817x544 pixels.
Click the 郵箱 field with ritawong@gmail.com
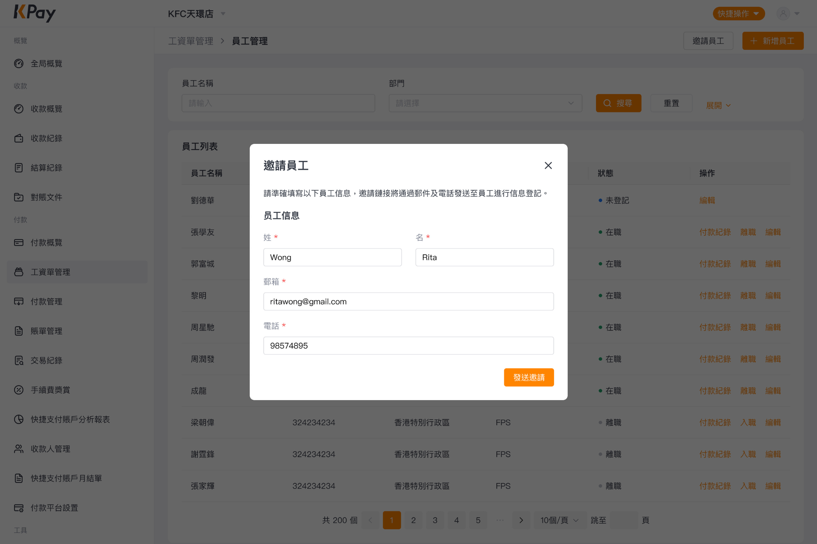408,302
